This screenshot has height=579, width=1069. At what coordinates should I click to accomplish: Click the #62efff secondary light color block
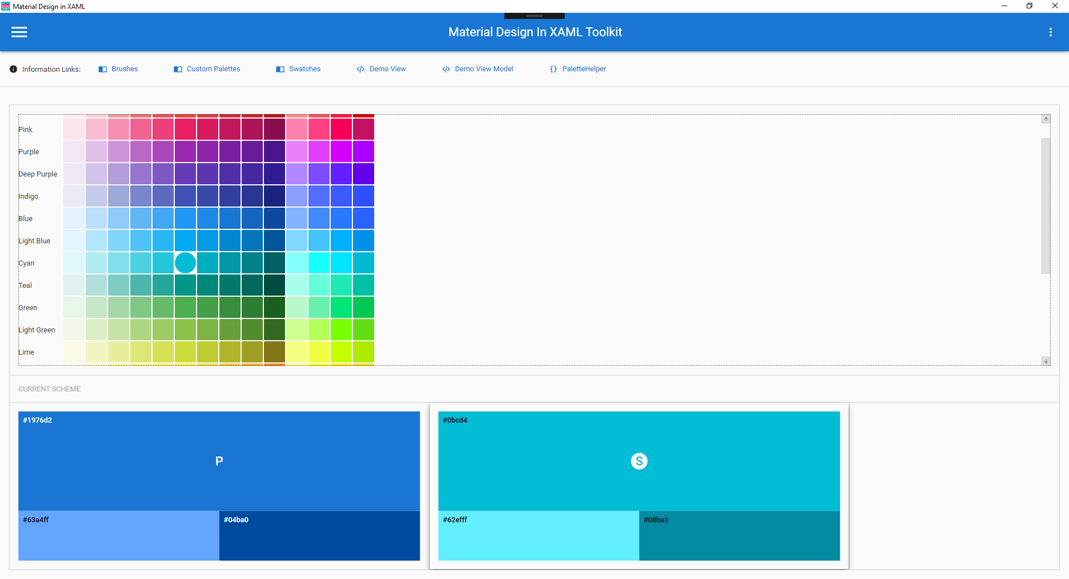pos(538,536)
